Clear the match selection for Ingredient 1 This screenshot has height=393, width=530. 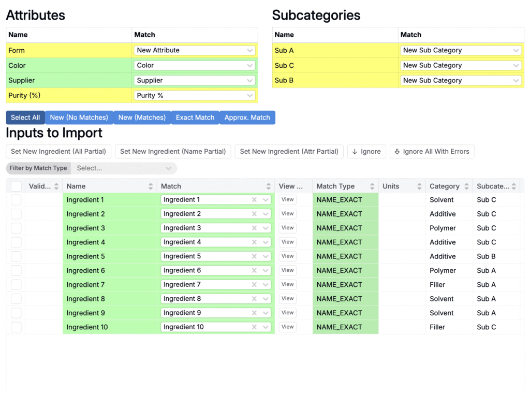click(254, 199)
